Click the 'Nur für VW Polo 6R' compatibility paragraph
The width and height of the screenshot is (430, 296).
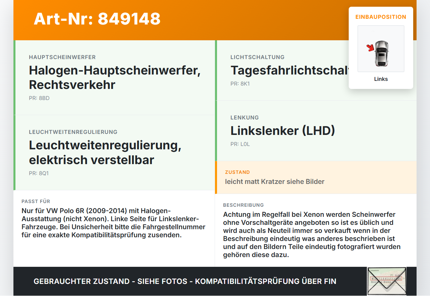(114, 223)
